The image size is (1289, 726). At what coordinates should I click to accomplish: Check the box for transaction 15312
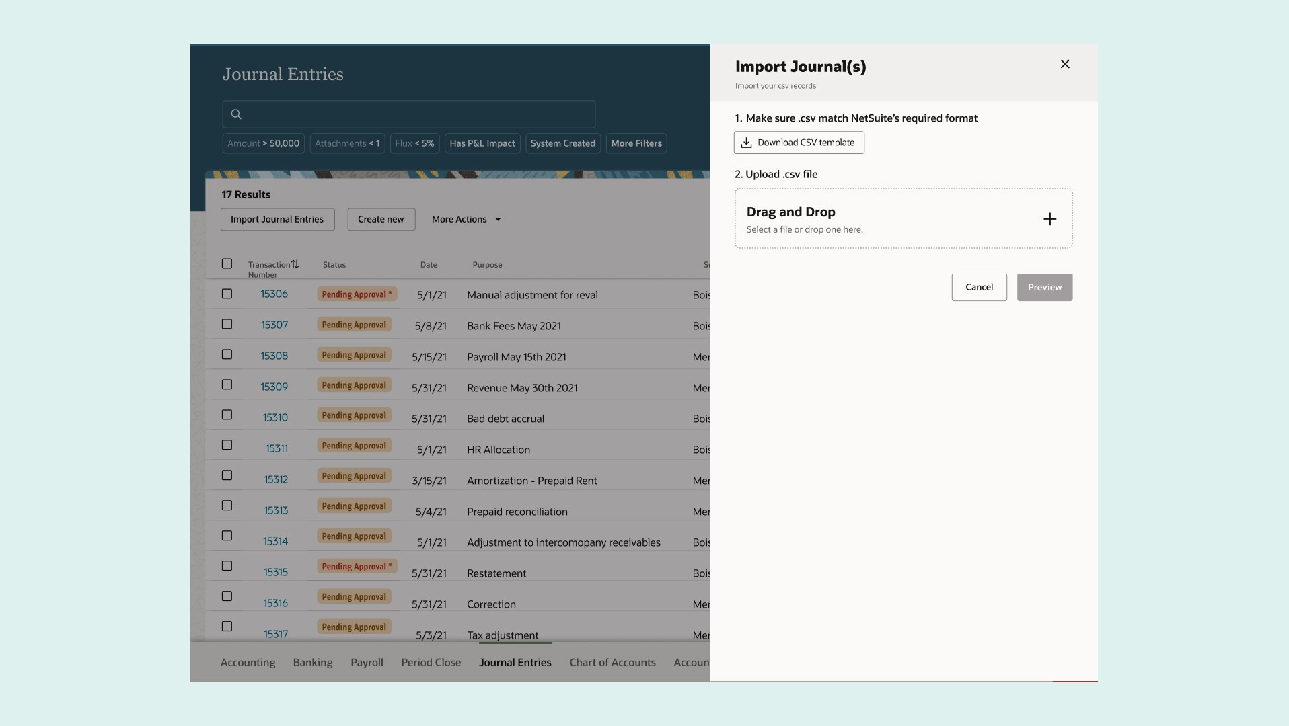(227, 475)
